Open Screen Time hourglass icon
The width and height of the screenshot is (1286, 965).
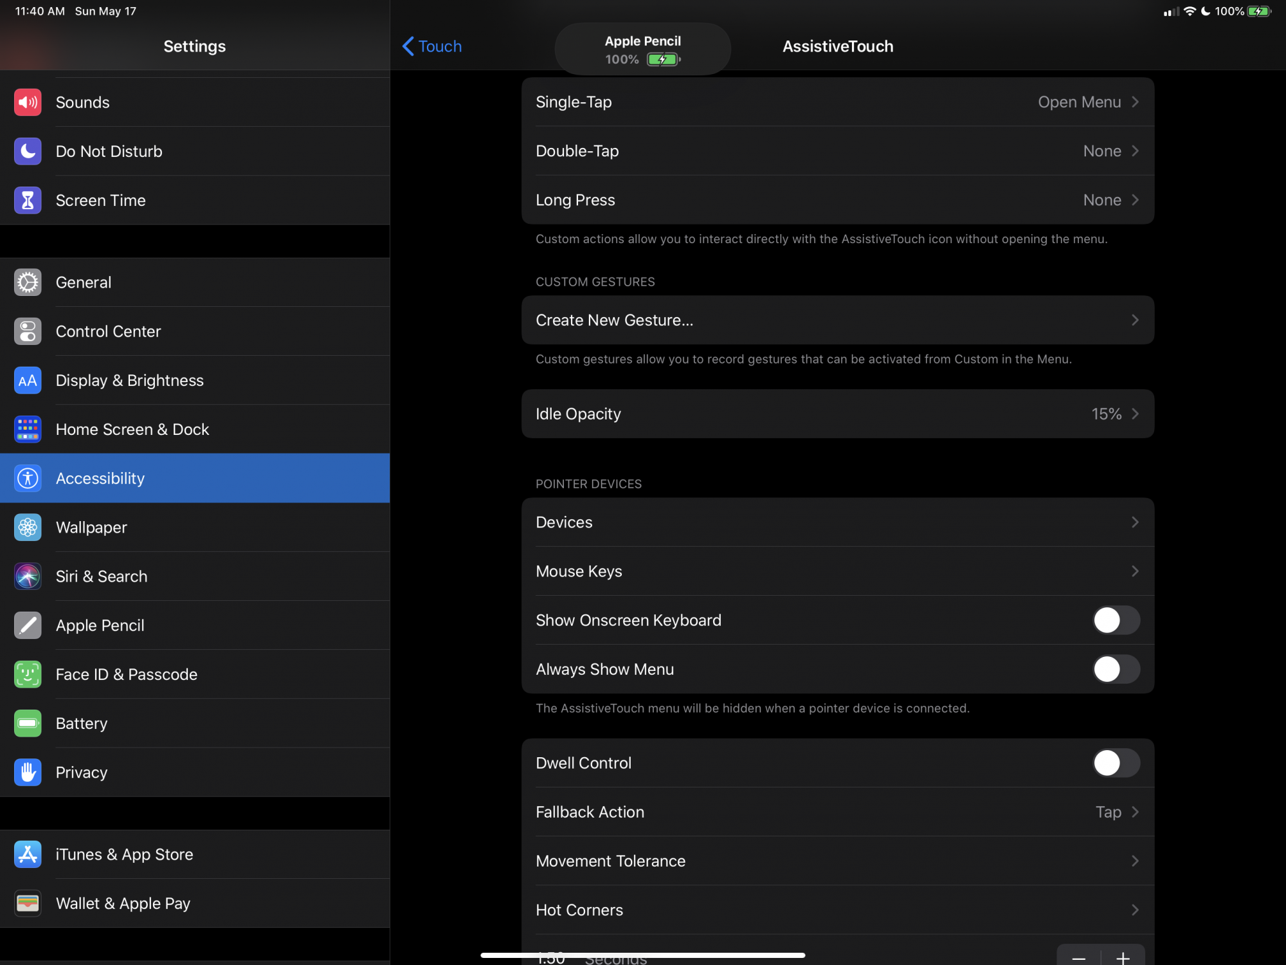click(28, 200)
